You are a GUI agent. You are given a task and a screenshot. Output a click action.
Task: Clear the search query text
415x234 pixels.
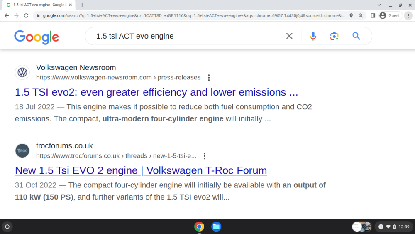pyautogui.click(x=289, y=36)
